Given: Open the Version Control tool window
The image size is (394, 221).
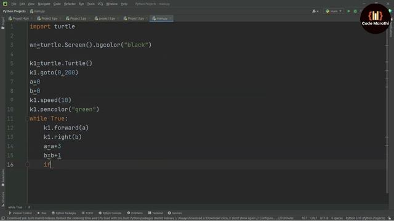Looking at the screenshot, I should pos(20,213).
